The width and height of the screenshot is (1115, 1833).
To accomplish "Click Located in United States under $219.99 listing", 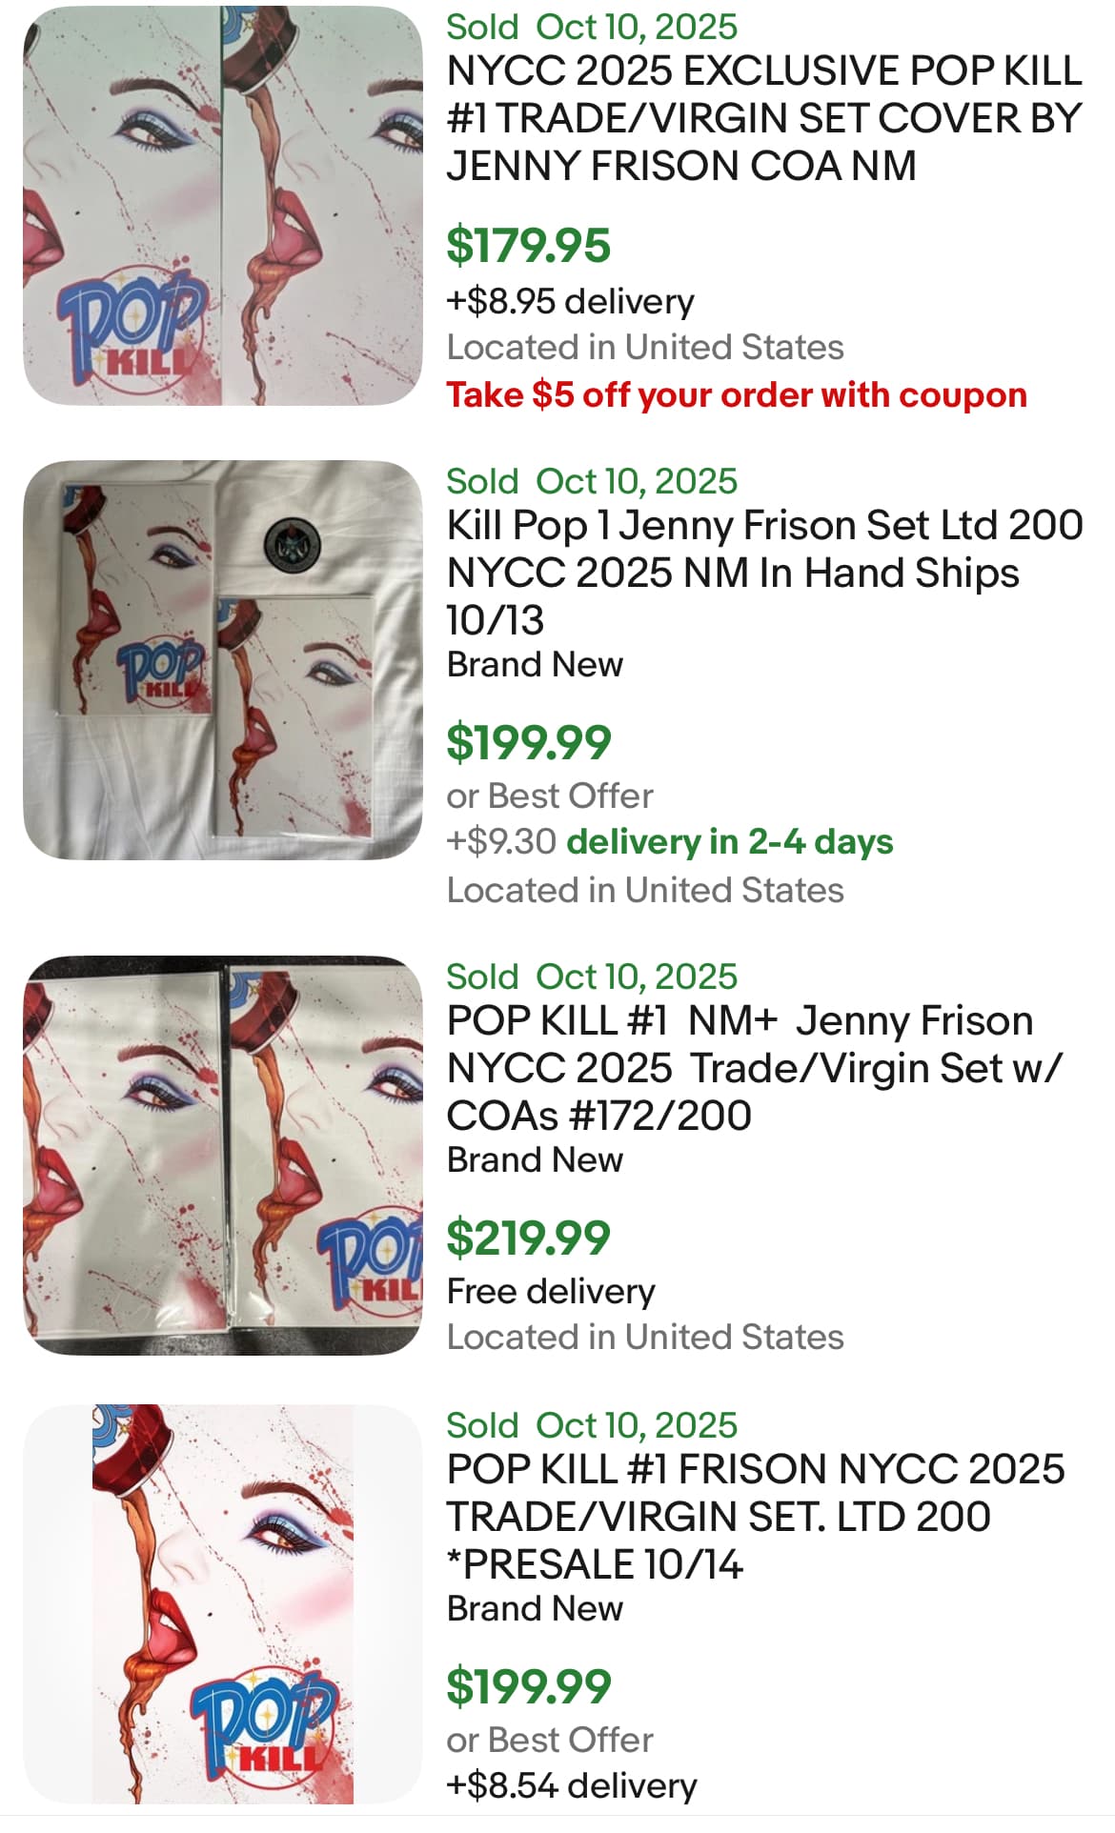I will click(x=645, y=1337).
